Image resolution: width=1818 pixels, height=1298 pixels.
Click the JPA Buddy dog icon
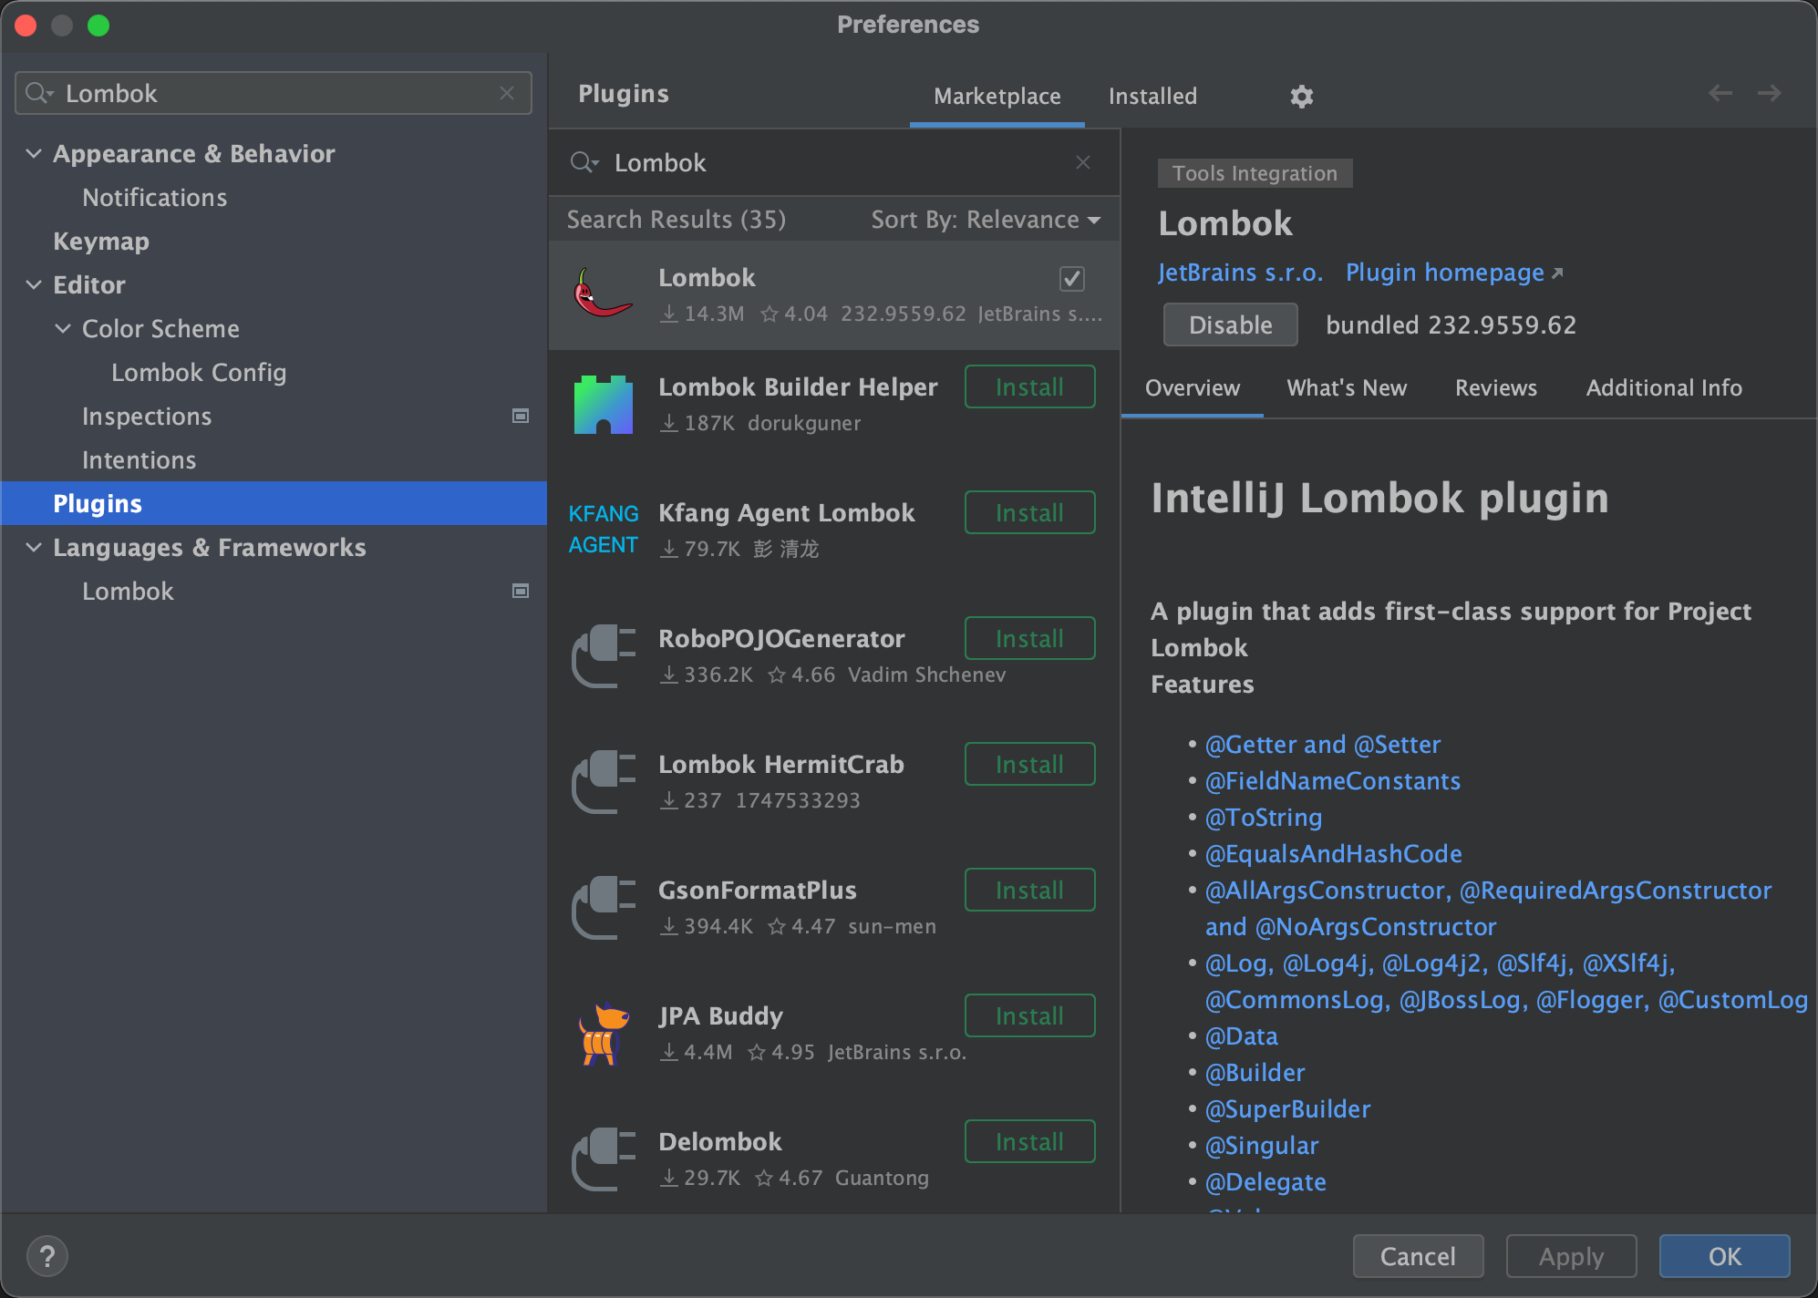point(603,1033)
